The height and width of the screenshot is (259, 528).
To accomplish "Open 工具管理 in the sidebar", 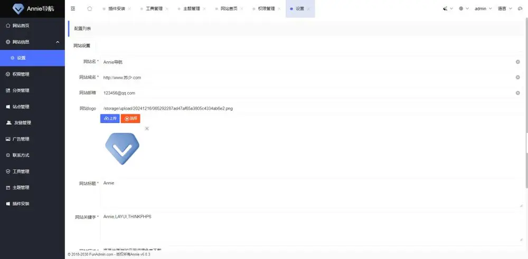I will click(32, 171).
